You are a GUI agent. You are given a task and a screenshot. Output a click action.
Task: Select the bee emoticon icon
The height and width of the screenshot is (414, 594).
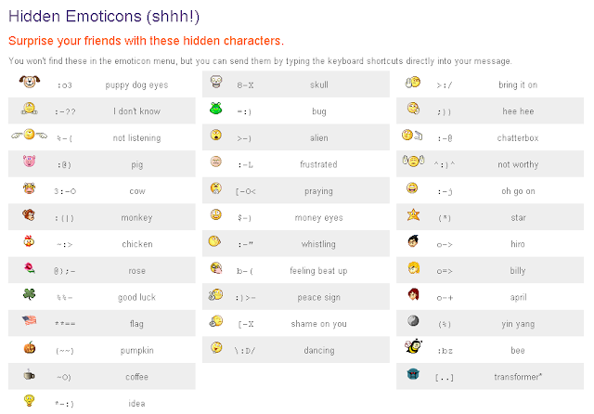tap(412, 349)
